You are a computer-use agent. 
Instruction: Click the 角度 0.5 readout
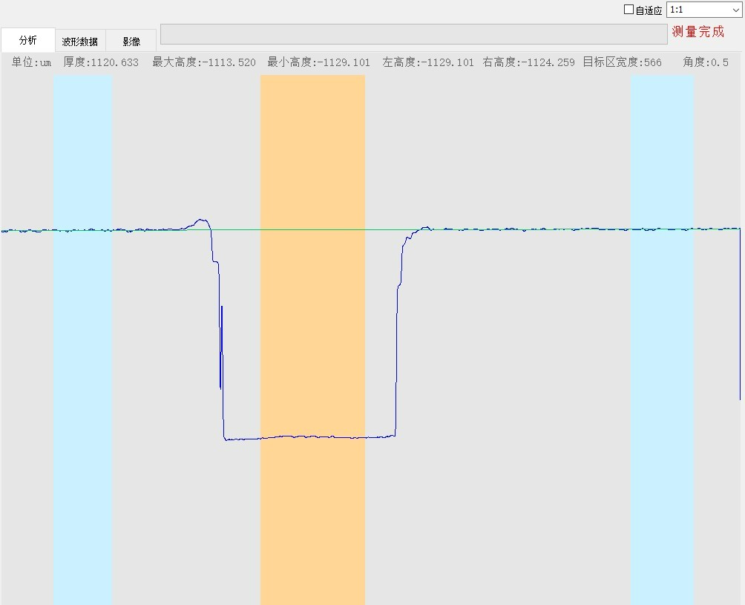706,62
